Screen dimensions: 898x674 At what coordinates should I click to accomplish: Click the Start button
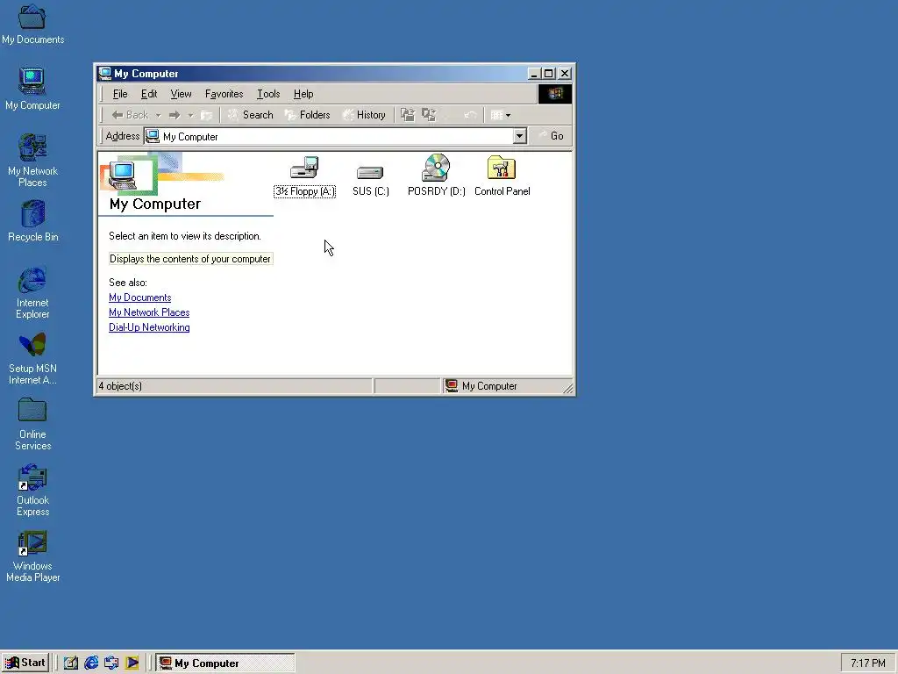[x=25, y=663]
